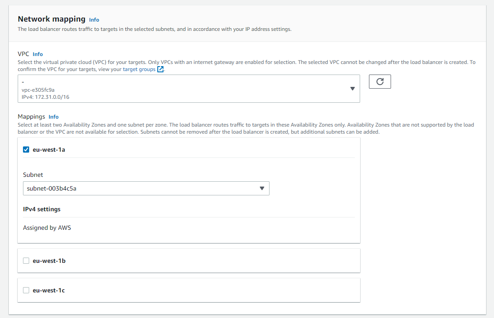Click the IPv4 settings heading

[42, 209]
